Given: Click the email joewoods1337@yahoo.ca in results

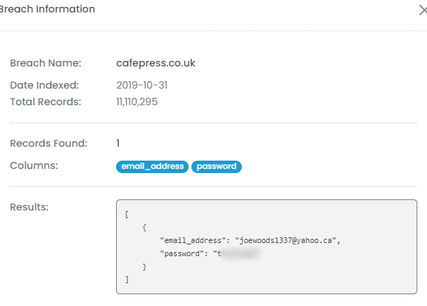Looking at the screenshot, I should tap(286, 240).
